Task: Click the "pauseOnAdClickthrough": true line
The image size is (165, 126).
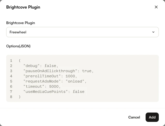Action: point(58,71)
